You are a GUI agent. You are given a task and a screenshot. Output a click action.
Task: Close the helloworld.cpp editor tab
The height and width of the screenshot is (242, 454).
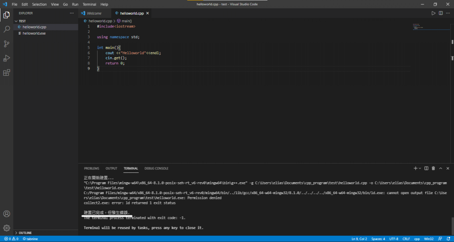(x=147, y=13)
